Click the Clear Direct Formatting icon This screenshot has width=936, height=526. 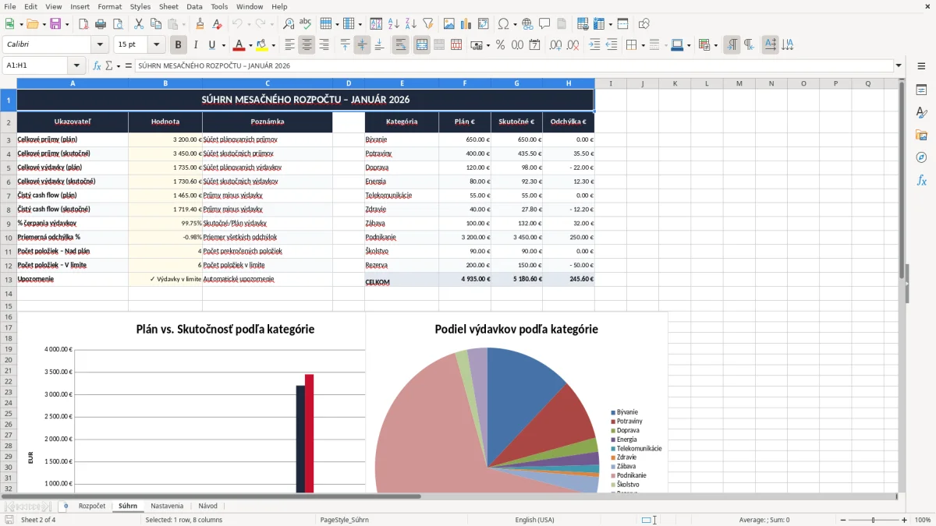pyautogui.click(x=217, y=24)
